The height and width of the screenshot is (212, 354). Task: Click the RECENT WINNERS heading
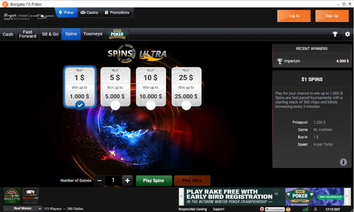click(x=312, y=49)
